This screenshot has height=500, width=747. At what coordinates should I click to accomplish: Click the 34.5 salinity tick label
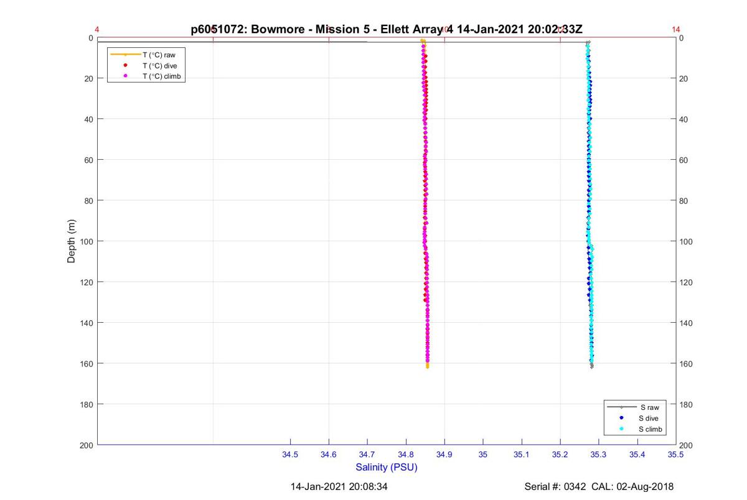[290, 455]
